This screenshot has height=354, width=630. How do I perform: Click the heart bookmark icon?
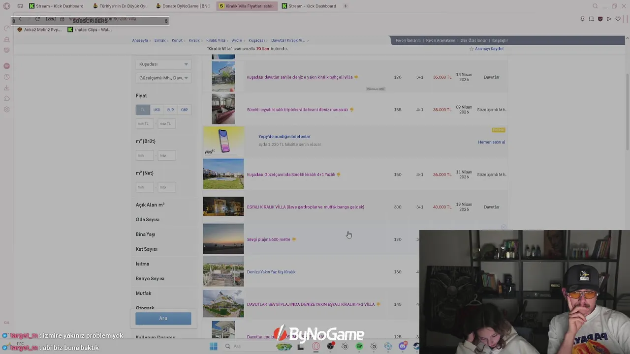pyautogui.click(x=618, y=19)
